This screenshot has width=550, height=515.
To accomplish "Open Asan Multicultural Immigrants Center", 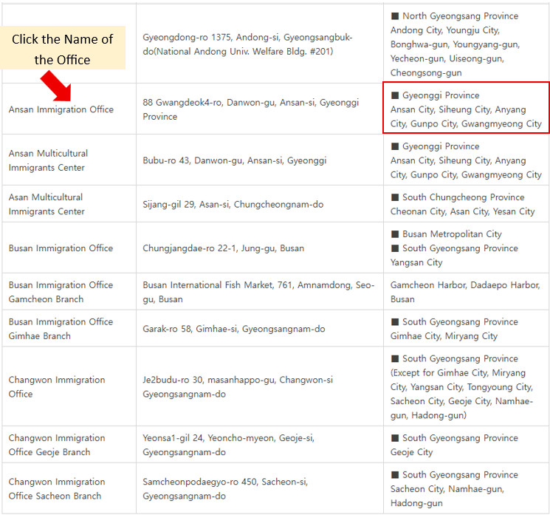I will click(46, 204).
